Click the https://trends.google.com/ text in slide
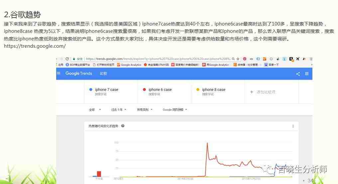 pos(35,46)
